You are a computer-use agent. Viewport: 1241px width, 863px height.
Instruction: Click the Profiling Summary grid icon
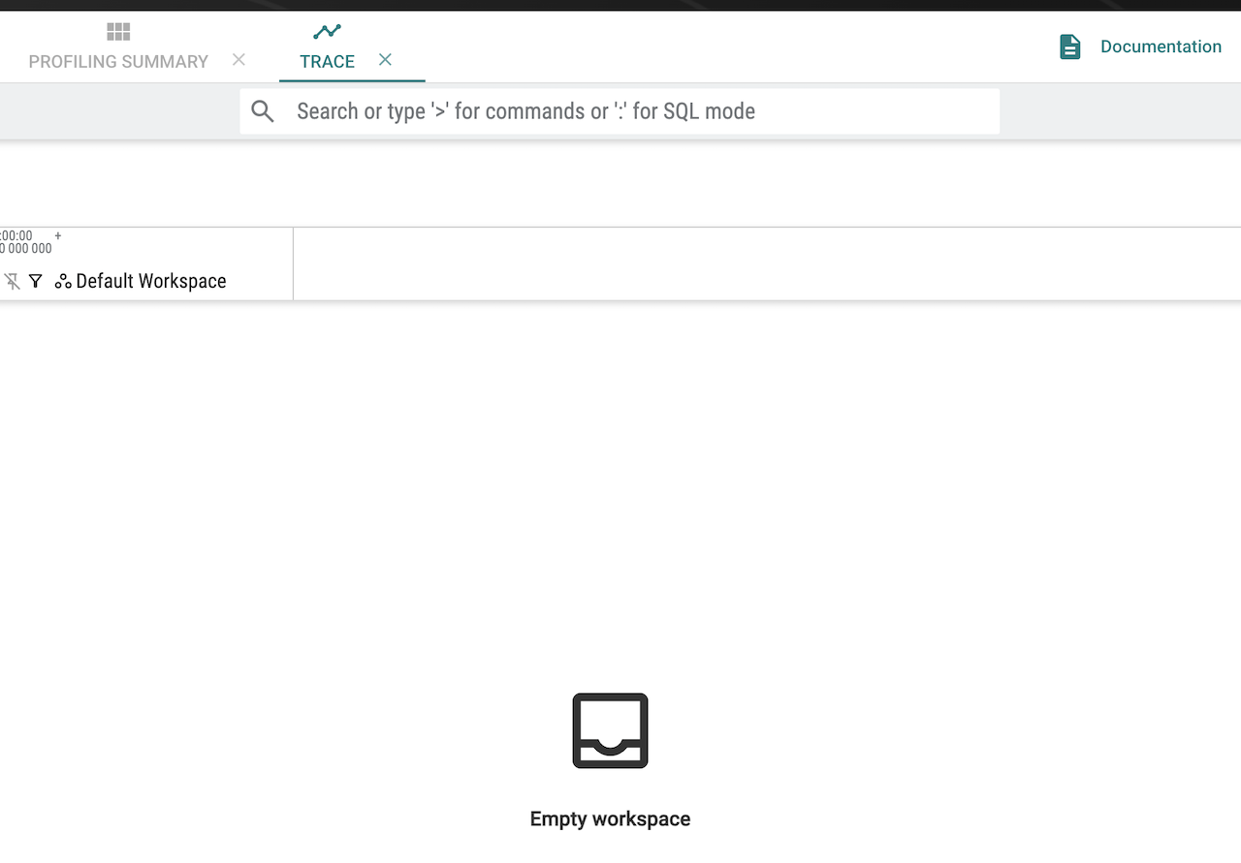point(118,32)
